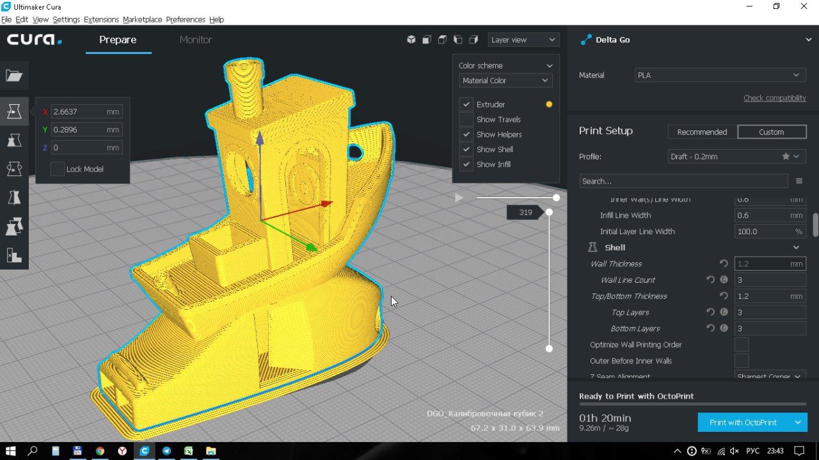819x460 pixels.
Task: Open Chrome from the taskbar
Action: [100, 451]
